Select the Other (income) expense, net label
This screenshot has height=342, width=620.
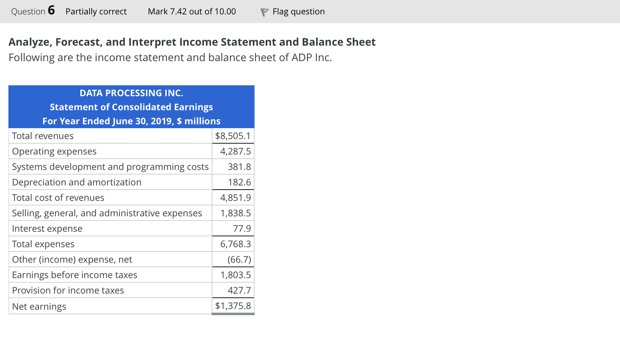(x=72, y=259)
